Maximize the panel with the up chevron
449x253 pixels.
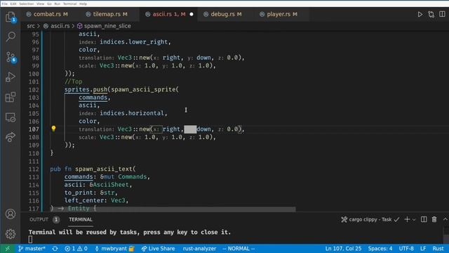[x=445, y=219]
